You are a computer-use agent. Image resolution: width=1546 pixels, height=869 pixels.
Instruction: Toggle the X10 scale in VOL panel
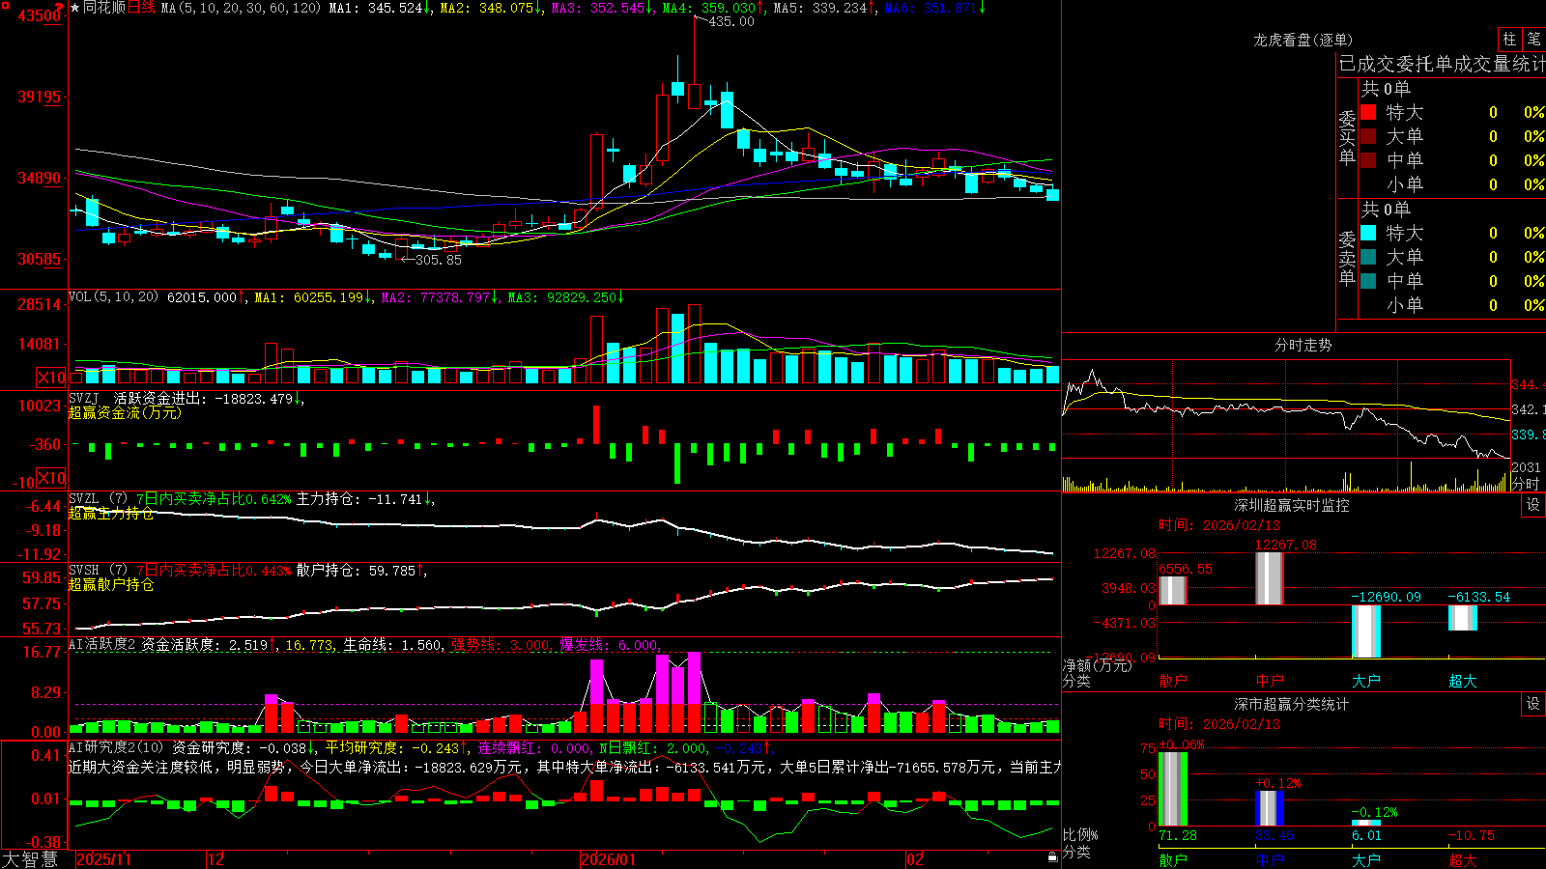click(51, 378)
